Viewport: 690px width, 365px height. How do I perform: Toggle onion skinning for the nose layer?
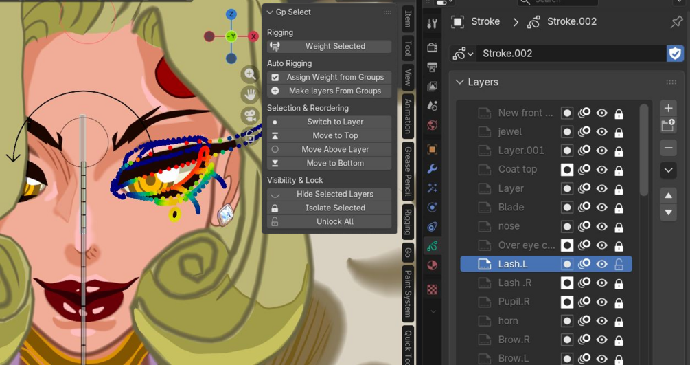[x=584, y=227]
